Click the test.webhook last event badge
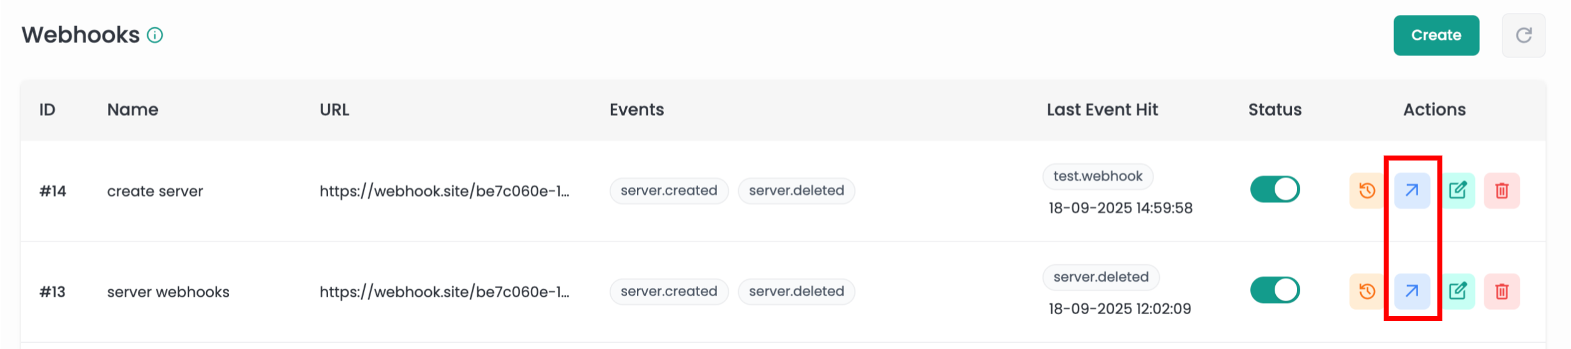This screenshot has height=349, width=1571. click(1097, 176)
